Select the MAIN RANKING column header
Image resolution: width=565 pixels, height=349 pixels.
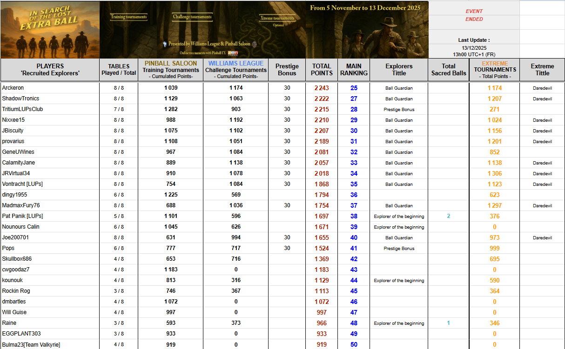pos(354,70)
